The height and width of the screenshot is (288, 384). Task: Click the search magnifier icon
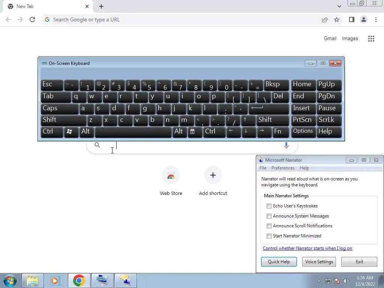pos(97,145)
